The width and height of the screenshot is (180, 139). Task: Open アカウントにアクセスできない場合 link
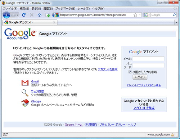click(144, 85)
